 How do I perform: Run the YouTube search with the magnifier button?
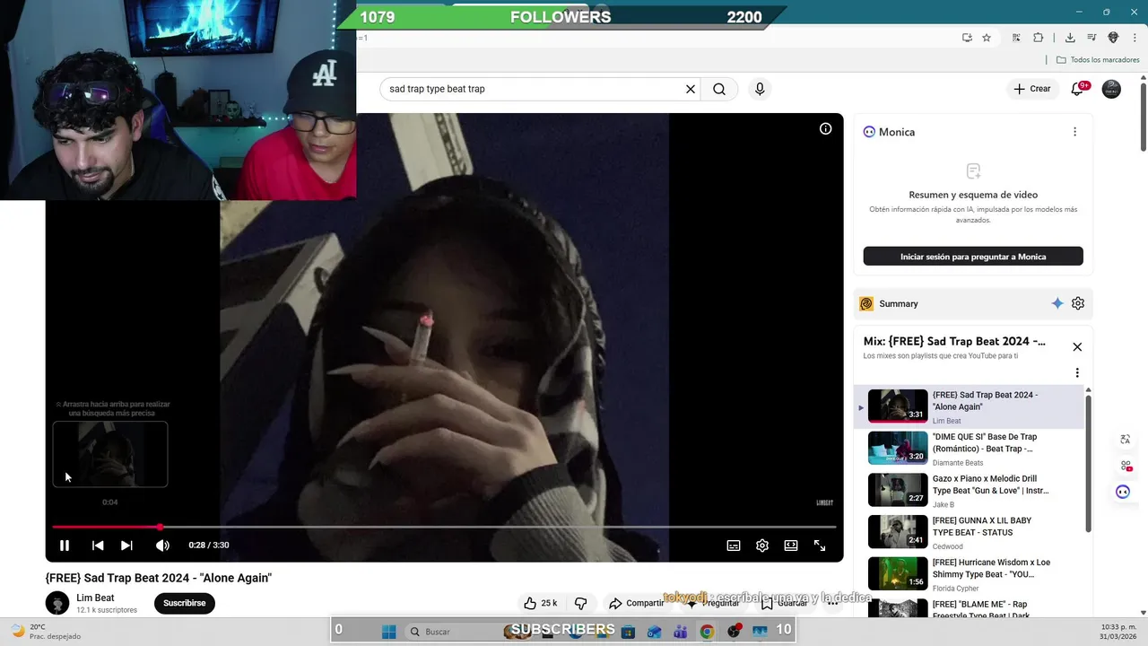pos(719,89)
